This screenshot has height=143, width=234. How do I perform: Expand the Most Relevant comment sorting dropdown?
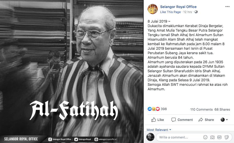[159, 130]
